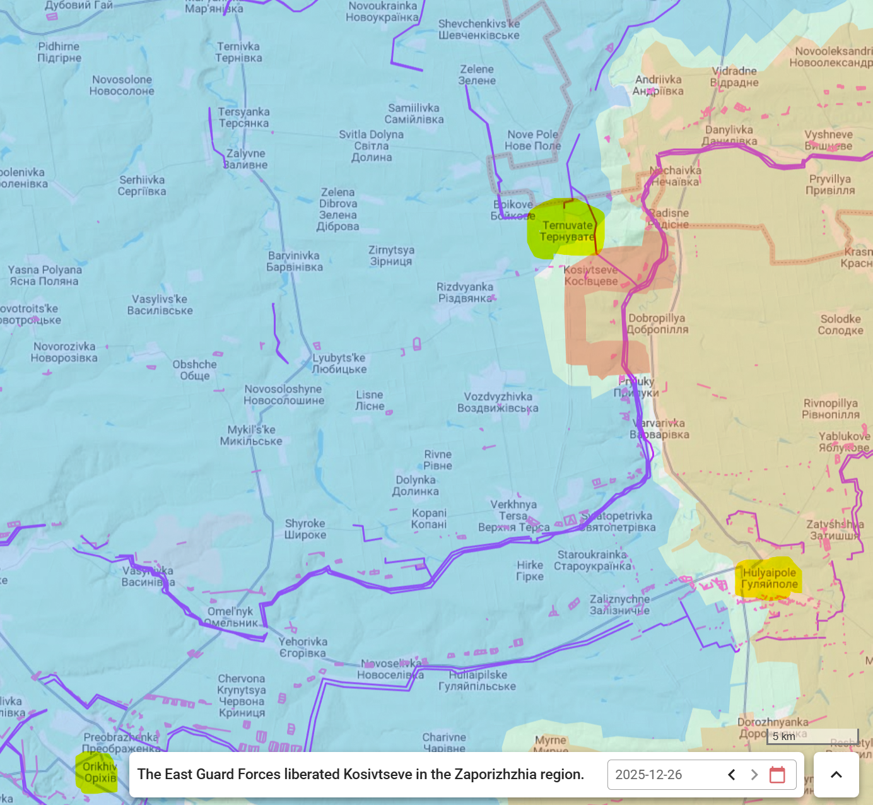This screenshot has width=873, height=805.
Task: Select the Andriivka village label
Action: (659, 85)
